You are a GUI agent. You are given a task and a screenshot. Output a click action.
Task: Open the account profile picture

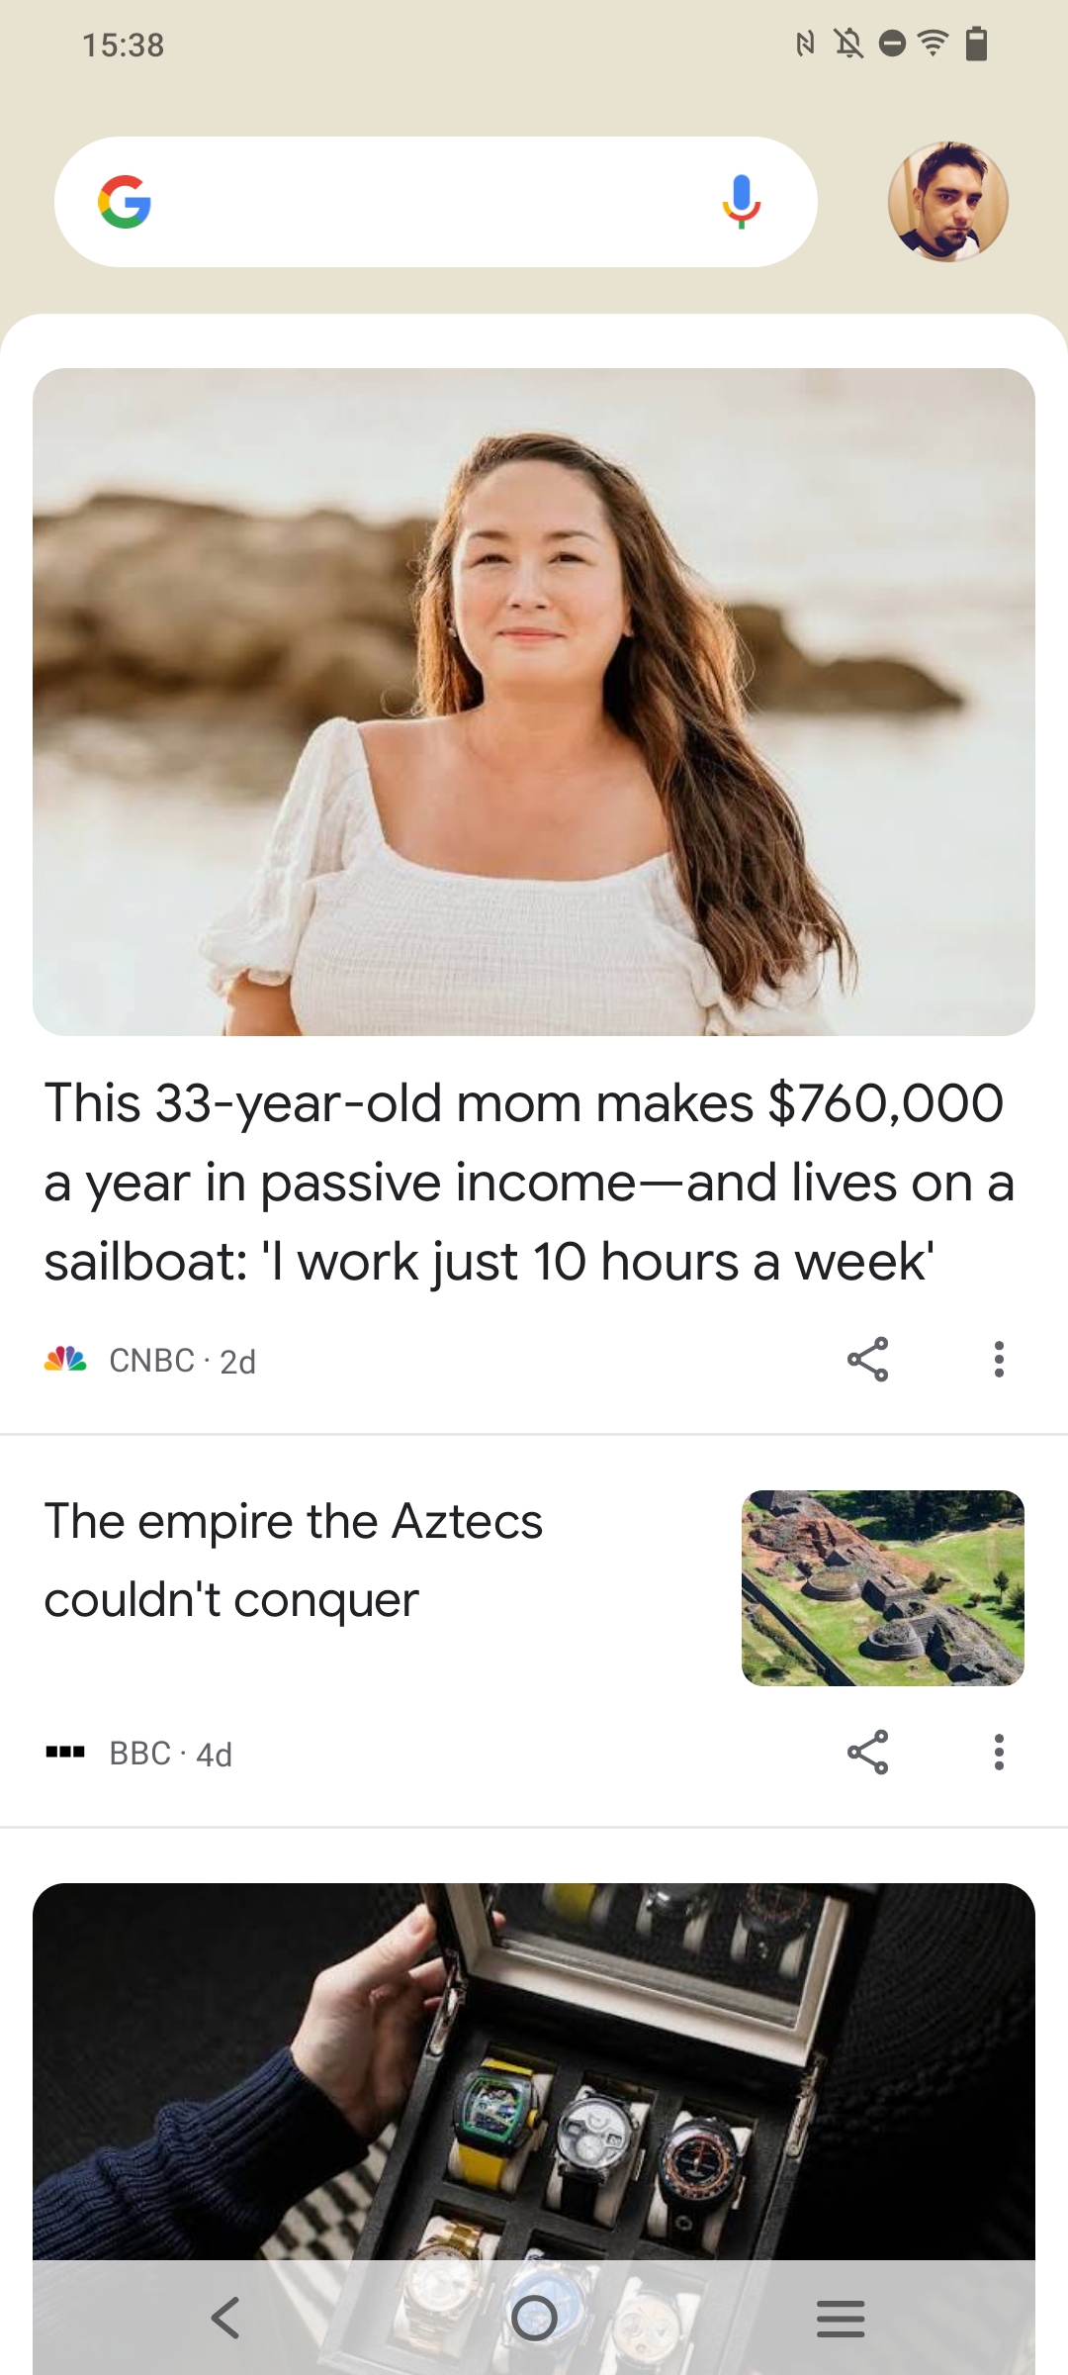coord(947,202)
